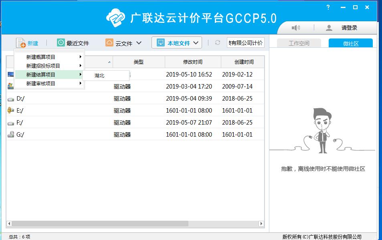Select 新建招投标项目 menu entry
Viewport: 382px width, 240px height.
click(x=49, y=66)
